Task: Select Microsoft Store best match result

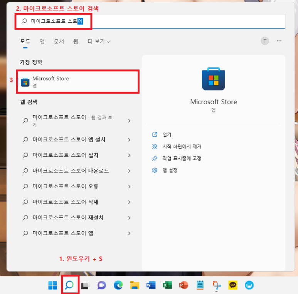Action: pos(78,82)
